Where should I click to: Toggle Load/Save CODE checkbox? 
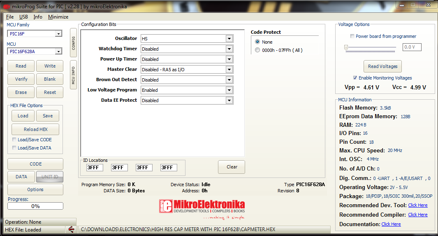[14, 140]
